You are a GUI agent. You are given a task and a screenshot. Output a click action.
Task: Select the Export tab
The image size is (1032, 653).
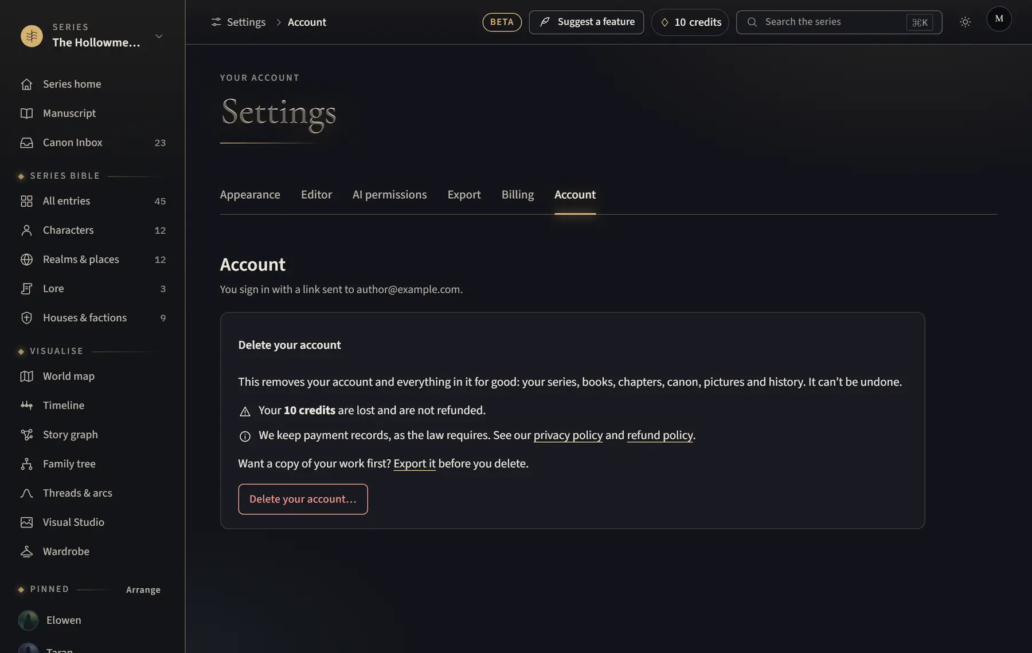click(464, 195)
